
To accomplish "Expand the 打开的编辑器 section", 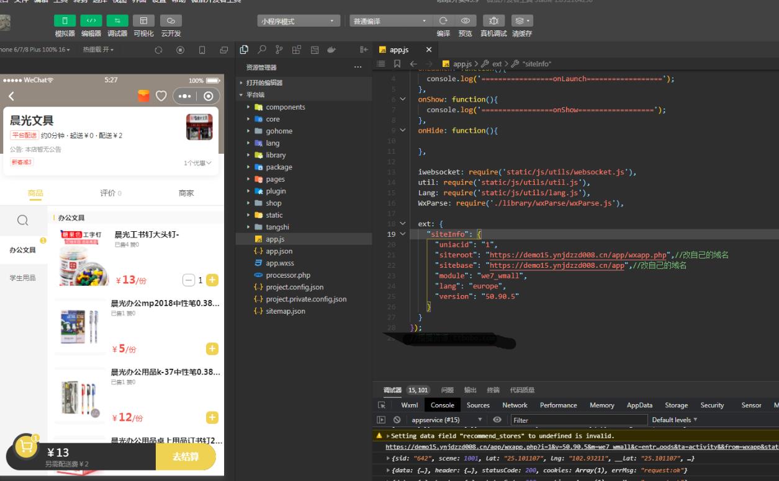I will [265, 82].
